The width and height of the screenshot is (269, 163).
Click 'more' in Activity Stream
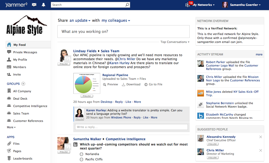coord(259,54)
